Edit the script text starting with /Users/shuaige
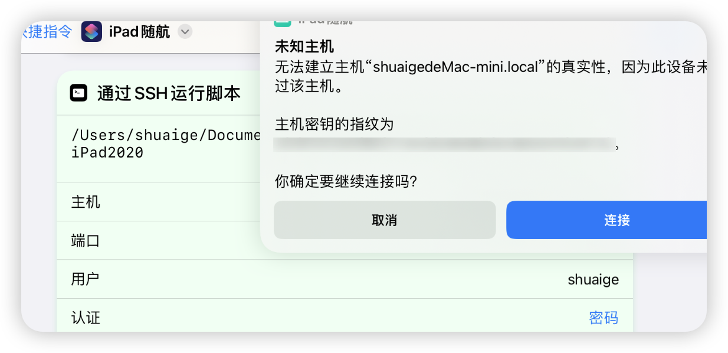 click(159, 143)
